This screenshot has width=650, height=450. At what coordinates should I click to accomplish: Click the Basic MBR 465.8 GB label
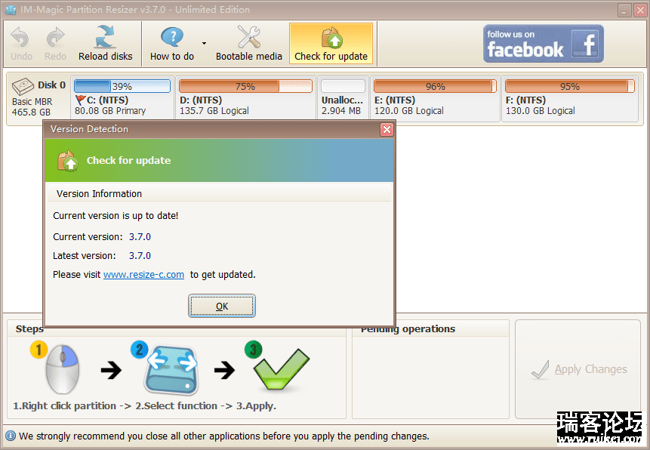click(x=32, y=107)
